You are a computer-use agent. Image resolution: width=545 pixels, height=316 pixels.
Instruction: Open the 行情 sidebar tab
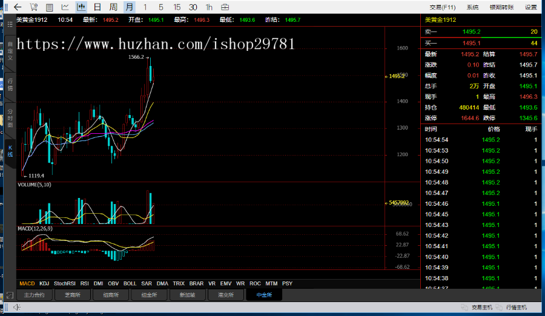point(10,85)
